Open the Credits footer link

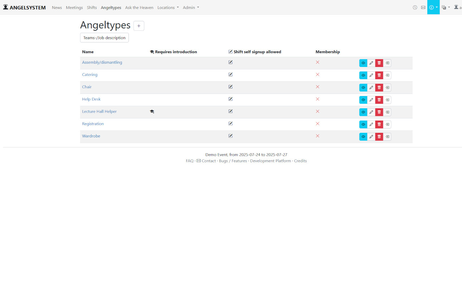(300, 161)
